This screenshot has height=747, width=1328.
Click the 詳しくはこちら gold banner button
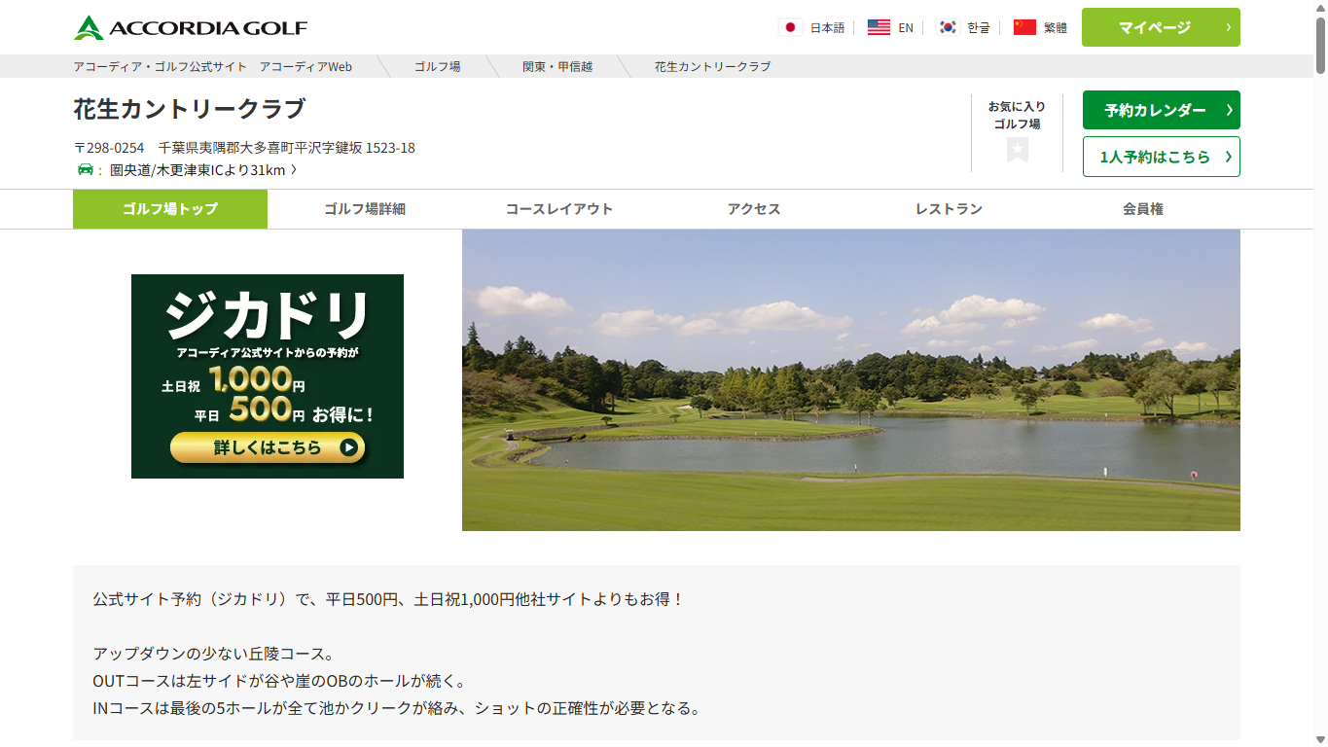[268, 447]
